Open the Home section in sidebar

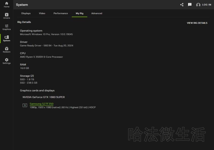pyautogui.click(x=6, y=5)
